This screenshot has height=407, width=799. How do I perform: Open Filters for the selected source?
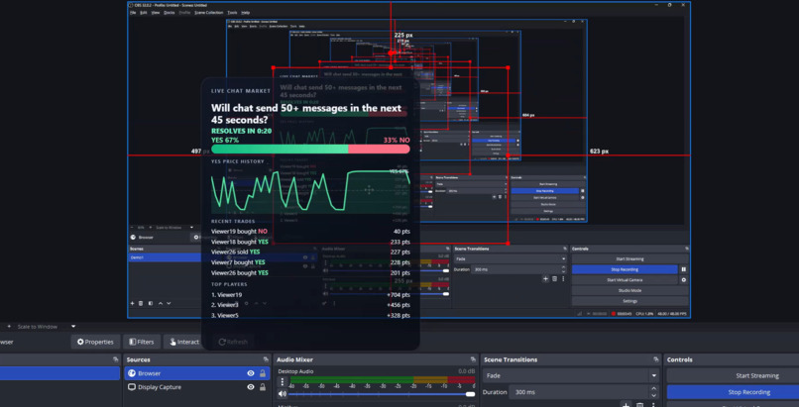pos(142,342)
